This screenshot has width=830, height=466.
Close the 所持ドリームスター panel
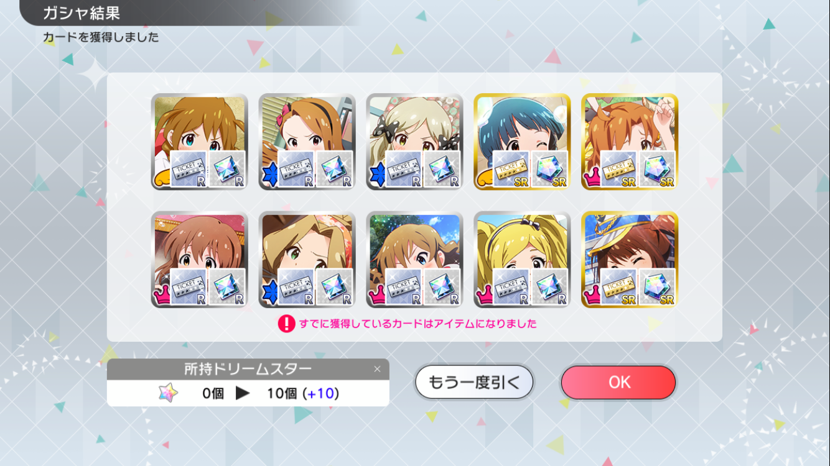[x=377, y=369]
